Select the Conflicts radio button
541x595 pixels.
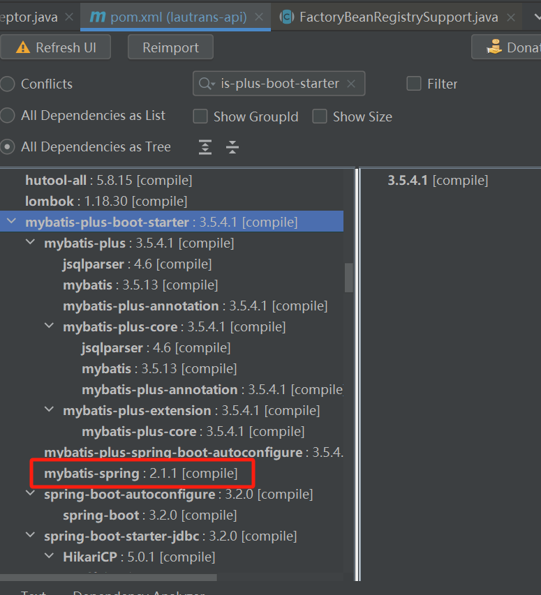pyautogui.click(x=7, y=84)
